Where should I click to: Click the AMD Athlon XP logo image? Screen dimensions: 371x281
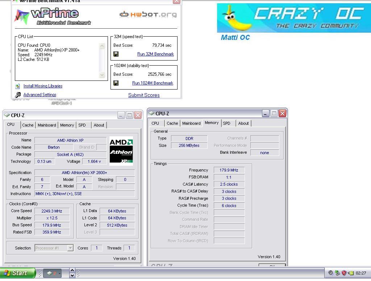tap(121, 151)
